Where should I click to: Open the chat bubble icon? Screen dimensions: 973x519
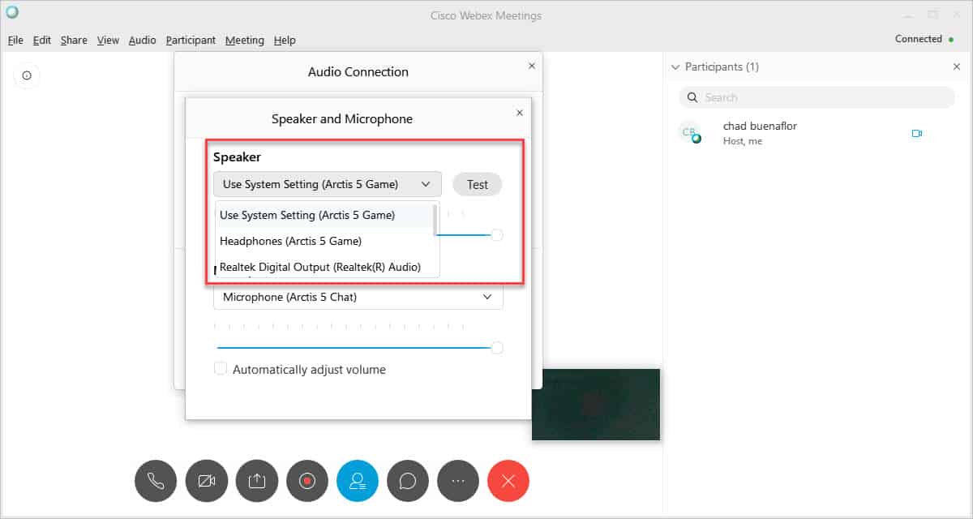coord(408,481)
